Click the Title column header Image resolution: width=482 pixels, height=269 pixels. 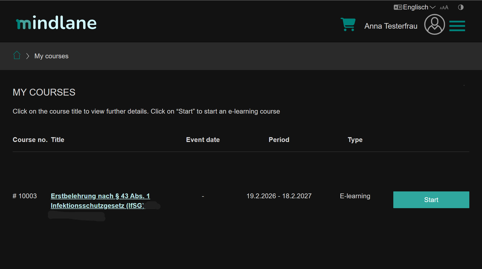pos(58,140)
